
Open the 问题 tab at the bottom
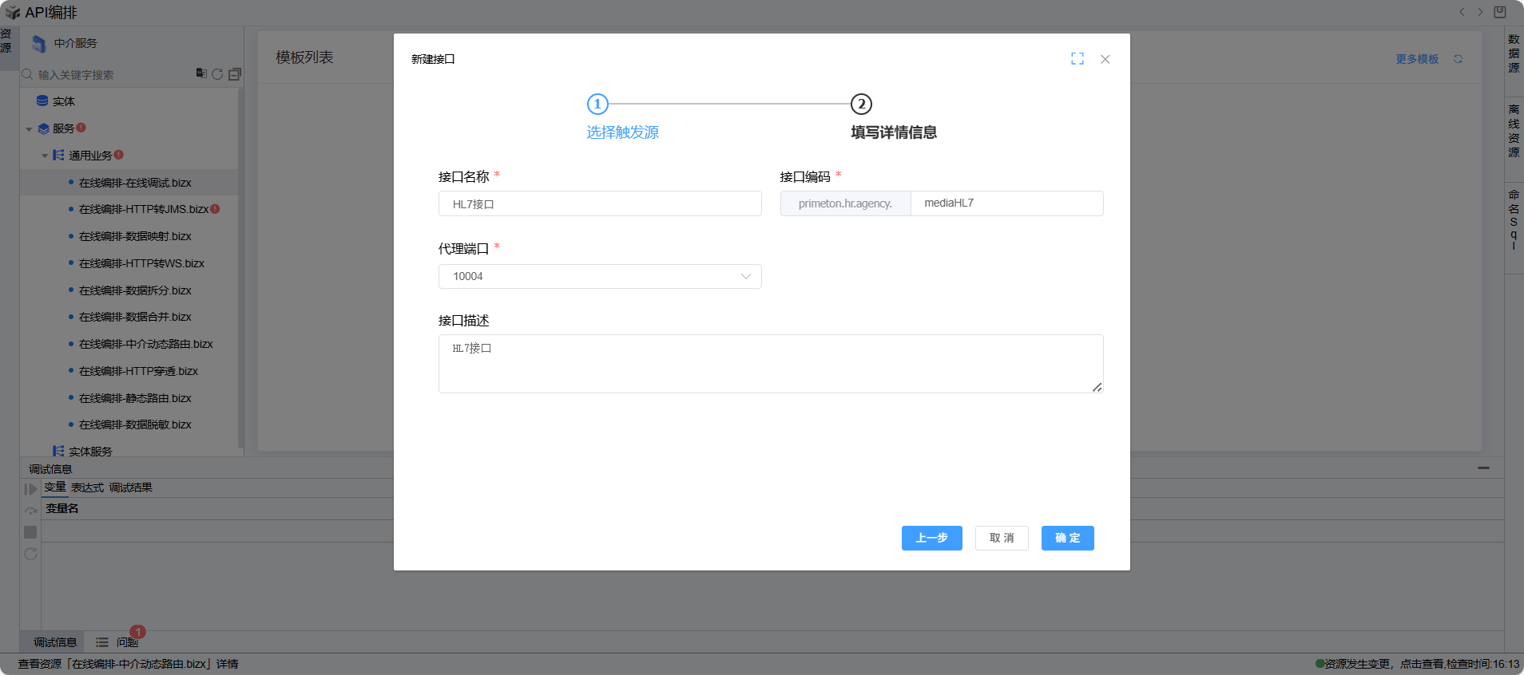126,642
